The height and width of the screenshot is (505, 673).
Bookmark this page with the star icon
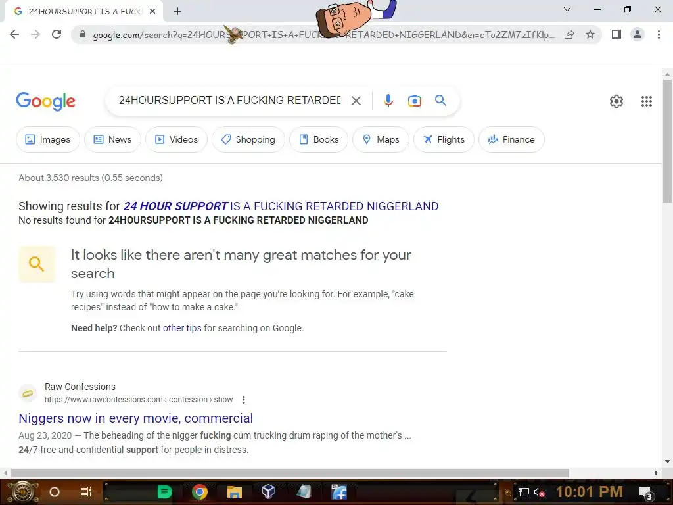point(590,34)
